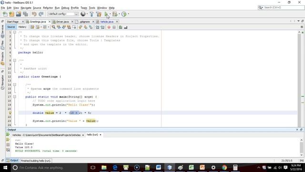Open Calculator from the taskbar
The height and width of the screenshot is (172, 305).
(235, 168)
